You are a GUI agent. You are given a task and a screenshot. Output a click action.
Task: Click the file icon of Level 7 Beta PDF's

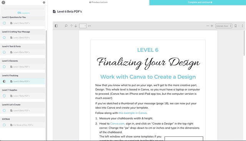click(x=11, y=96)
